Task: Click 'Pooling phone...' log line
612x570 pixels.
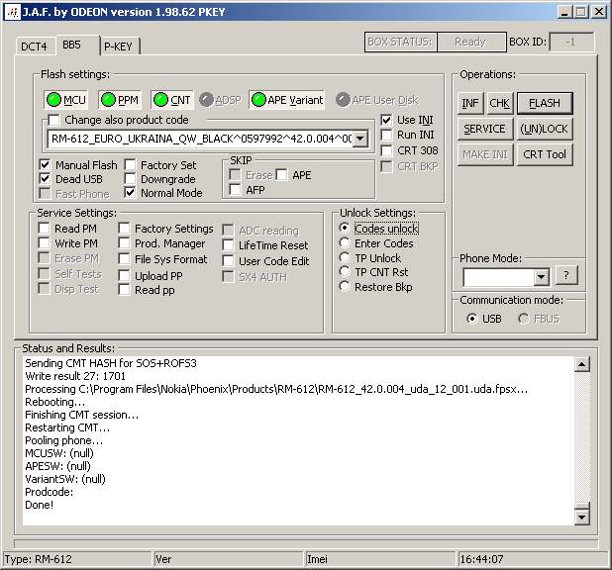Action: click(x=64, y=440)
